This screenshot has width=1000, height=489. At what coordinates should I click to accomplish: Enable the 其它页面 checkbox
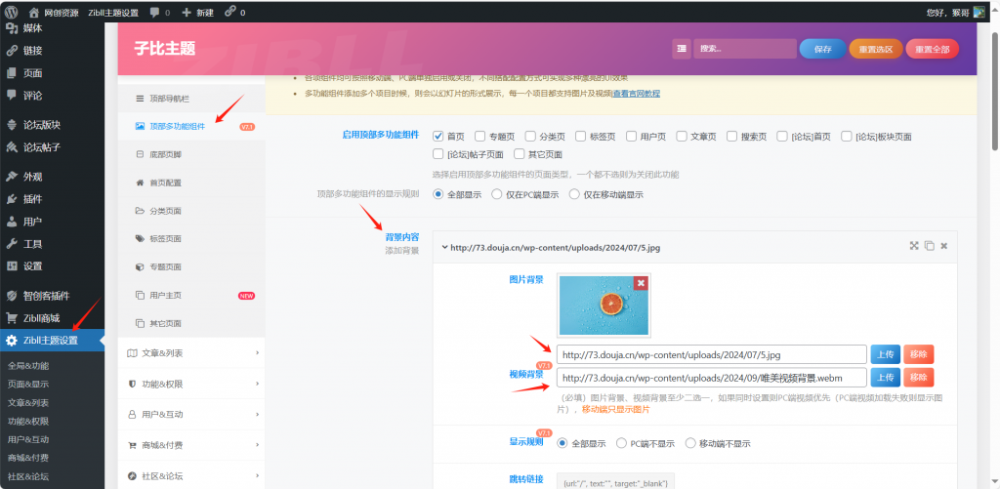(520, 154)
